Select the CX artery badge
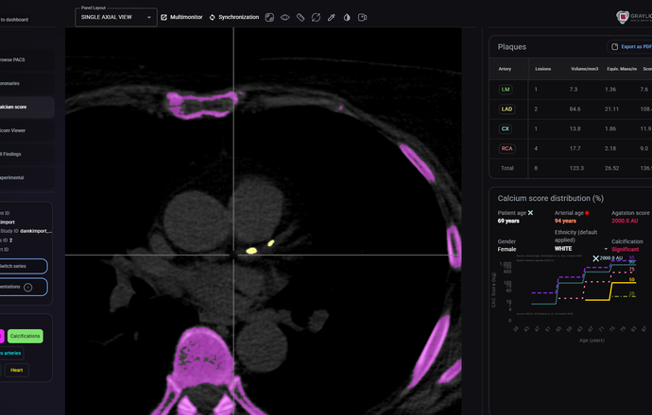 pos(506,128)
